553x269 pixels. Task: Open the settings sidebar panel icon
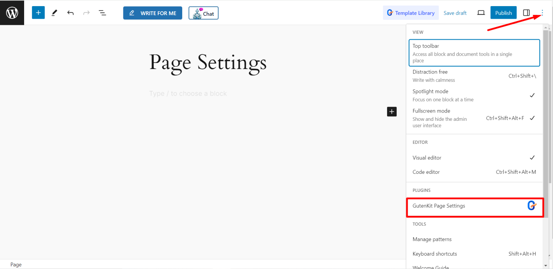point(526,12)
